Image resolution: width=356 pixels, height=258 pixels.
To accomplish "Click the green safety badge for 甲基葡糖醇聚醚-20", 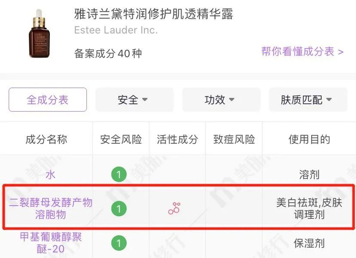I will click(118, 243).
